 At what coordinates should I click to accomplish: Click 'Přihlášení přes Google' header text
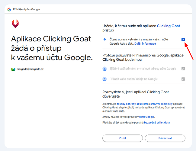(x=26, y=9)
